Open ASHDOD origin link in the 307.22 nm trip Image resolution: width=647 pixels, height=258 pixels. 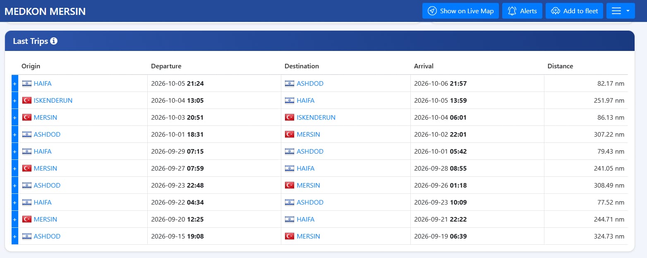pyautogui.click(x=47, y=135)
